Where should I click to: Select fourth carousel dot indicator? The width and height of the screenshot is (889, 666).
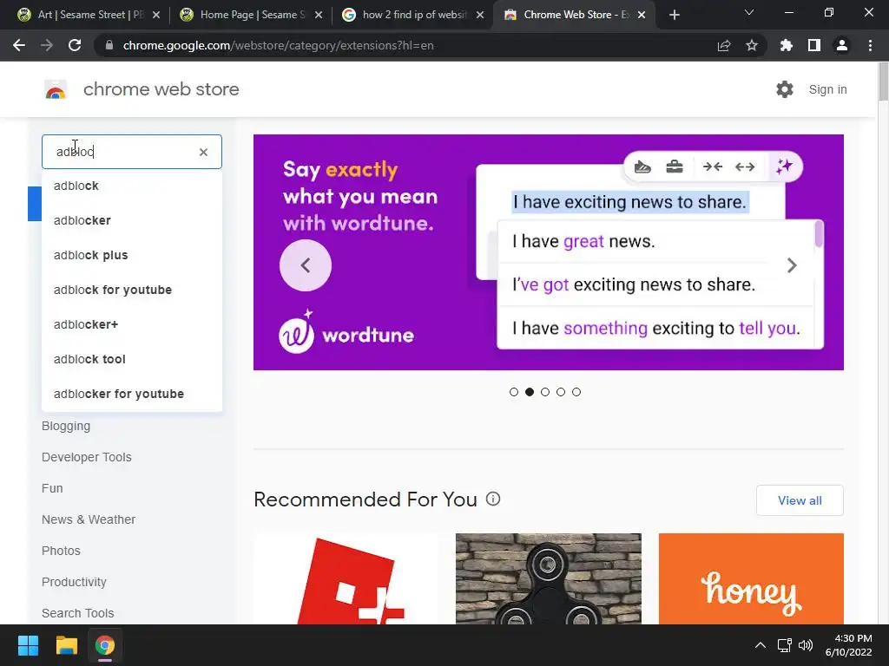tap(561, 392)
